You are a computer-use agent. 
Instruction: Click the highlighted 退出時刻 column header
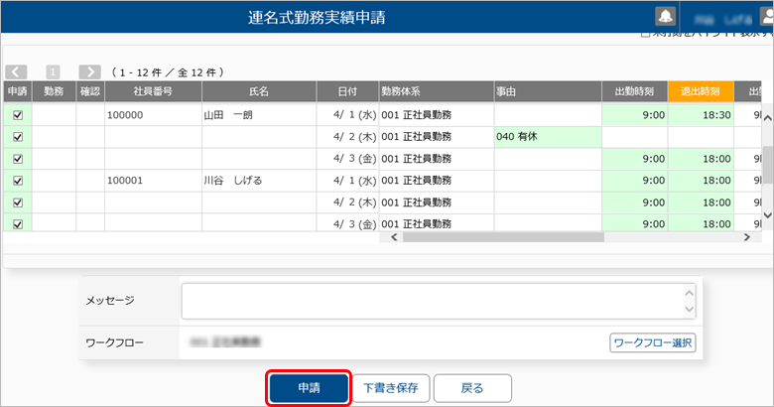coord(701,91)
